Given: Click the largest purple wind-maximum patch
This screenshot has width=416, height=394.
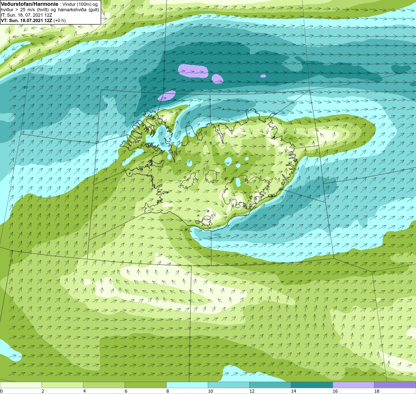Looking at the screenshot, I should (193, 71).
